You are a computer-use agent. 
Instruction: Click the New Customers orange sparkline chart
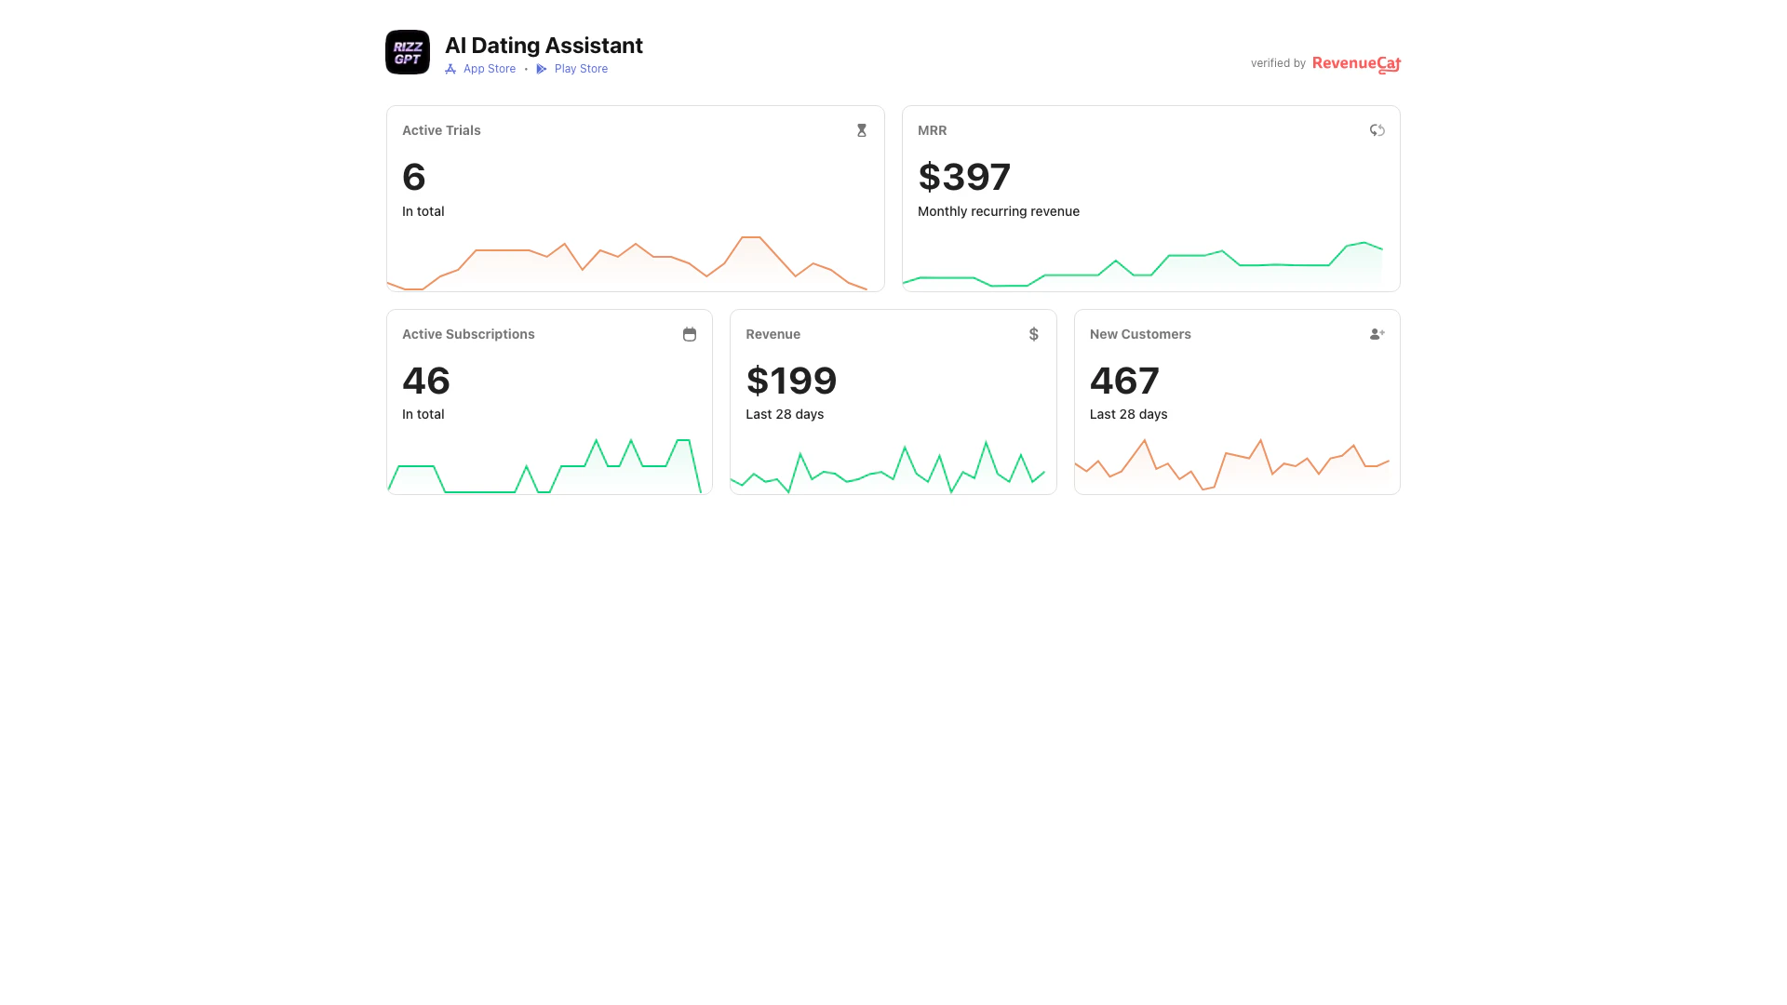[1236, 465]
